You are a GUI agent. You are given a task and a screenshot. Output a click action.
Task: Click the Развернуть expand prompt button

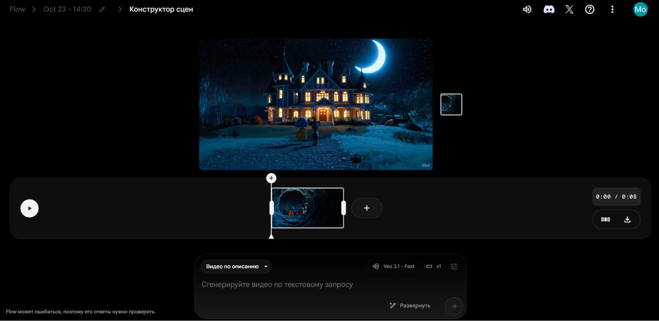410,306
